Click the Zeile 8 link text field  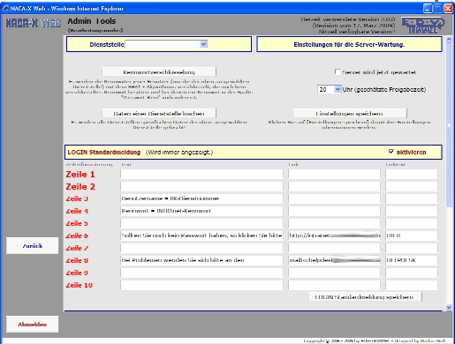point(412,260)
